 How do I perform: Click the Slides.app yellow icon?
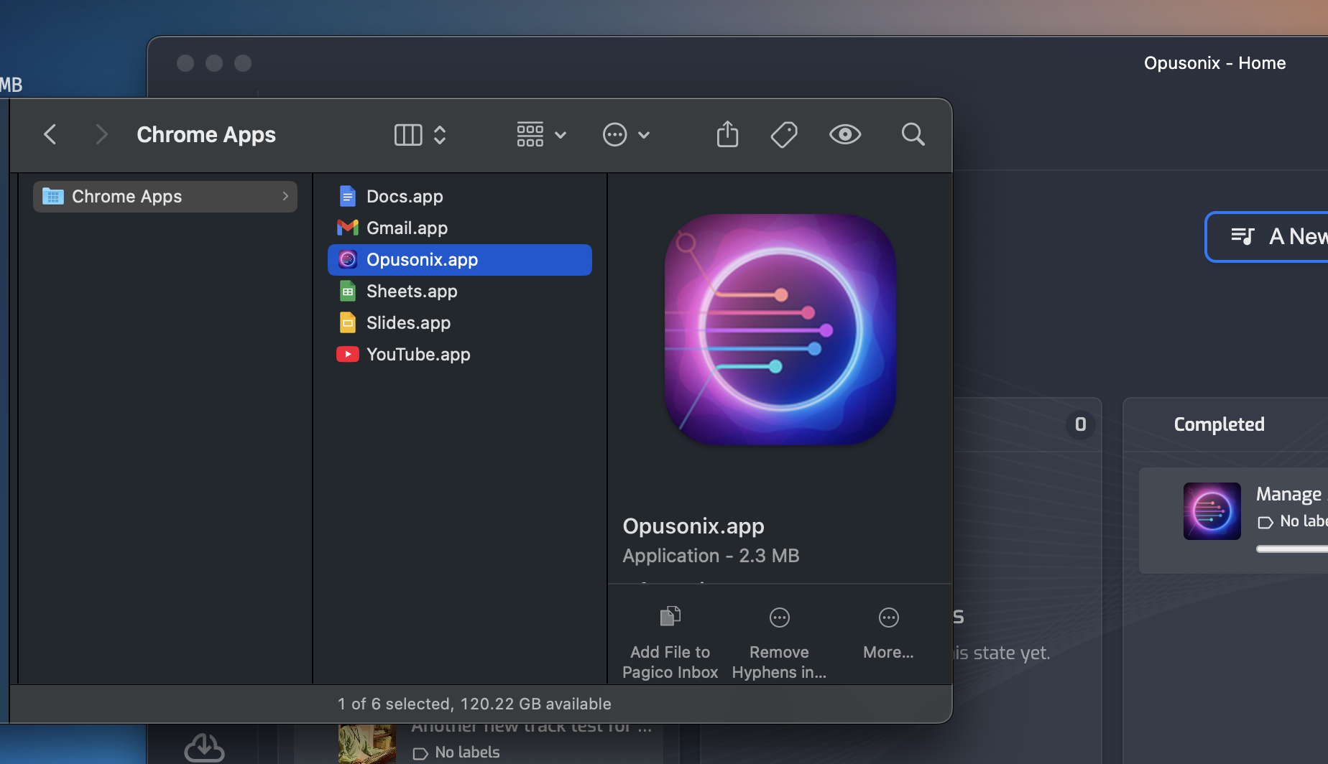pyautogui.click(x=348, y=322)
